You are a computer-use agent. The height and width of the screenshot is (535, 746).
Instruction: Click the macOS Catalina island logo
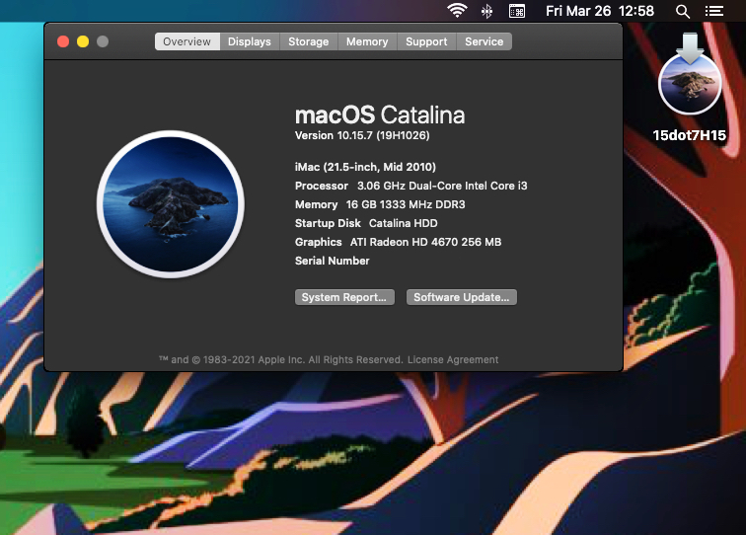pyautogui.click(x=171, y=204)
